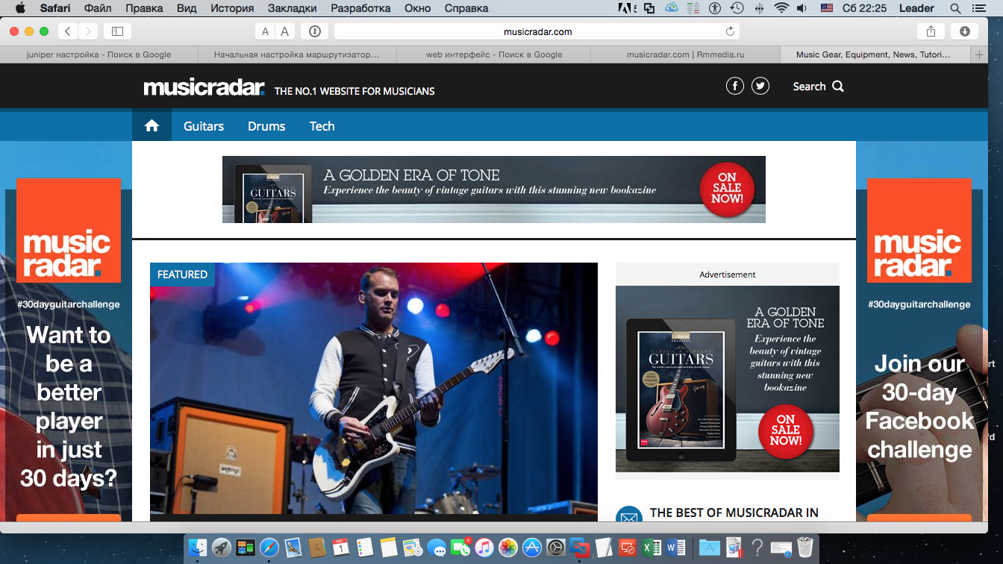Viewport: 1003px width, 564px height.
Task: Open the US flag input source menu
Action: click(x=826, y=8)
